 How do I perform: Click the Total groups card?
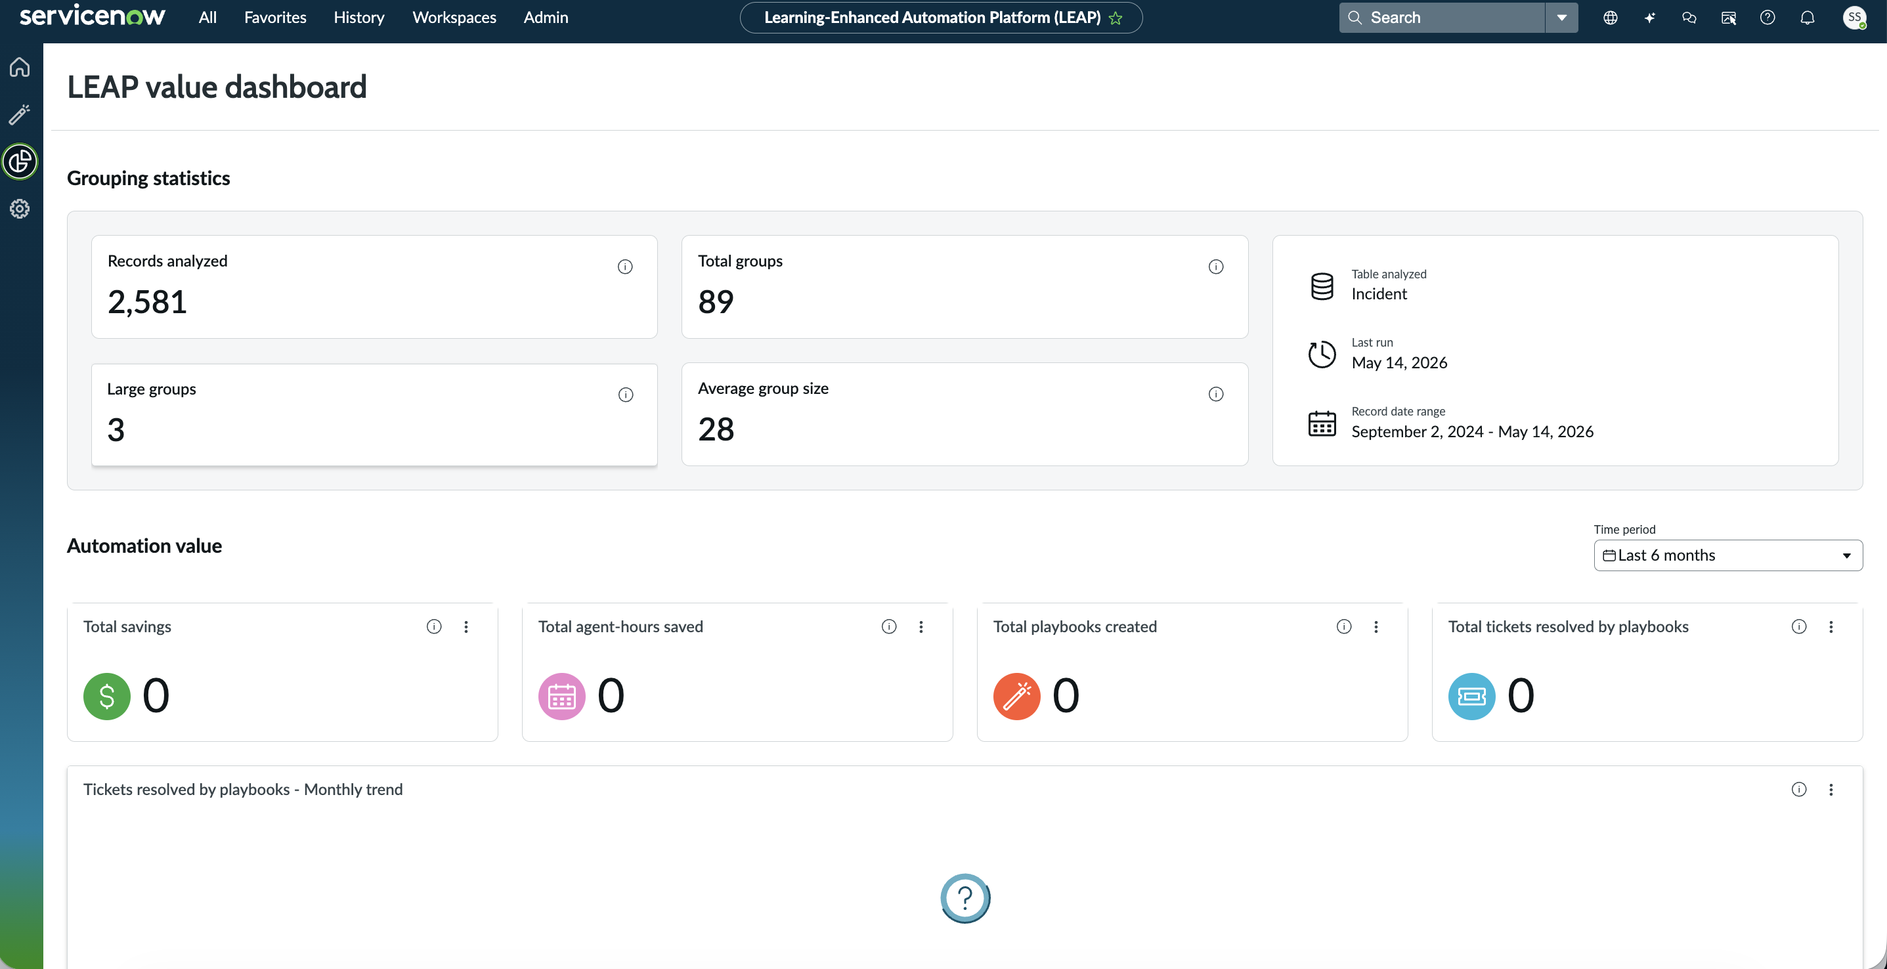(x=965, y=286)
